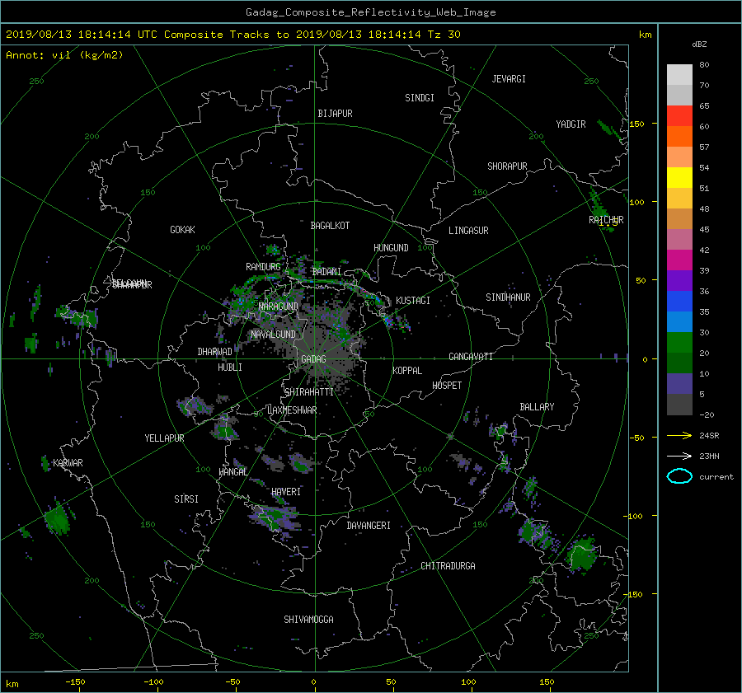
Task: Click the HOSPET city label
Action: [447, 386]
